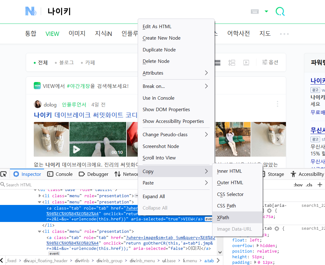
Task: Open the 나이키 데이브레이크 post title
Action: pos(86,115)
